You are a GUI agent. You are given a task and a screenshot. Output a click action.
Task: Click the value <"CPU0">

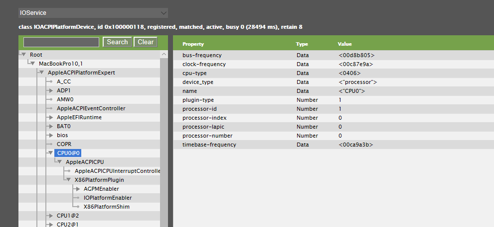click(352, 91)
